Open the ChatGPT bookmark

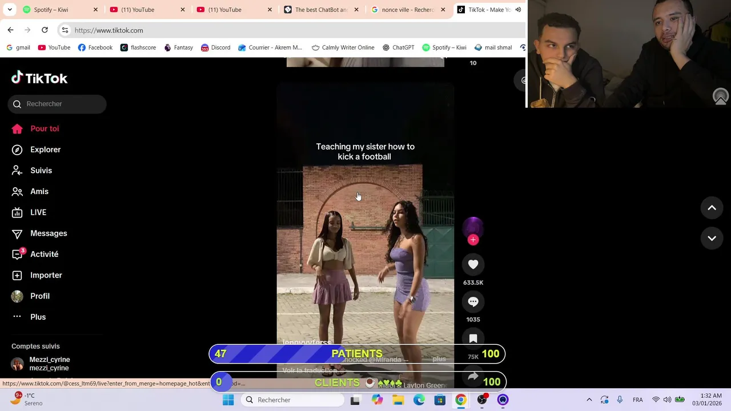coord(398,47)
